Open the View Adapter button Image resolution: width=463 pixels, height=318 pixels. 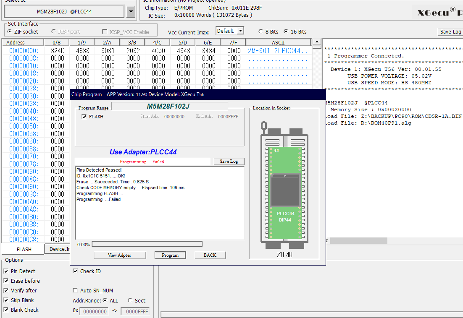120,255
